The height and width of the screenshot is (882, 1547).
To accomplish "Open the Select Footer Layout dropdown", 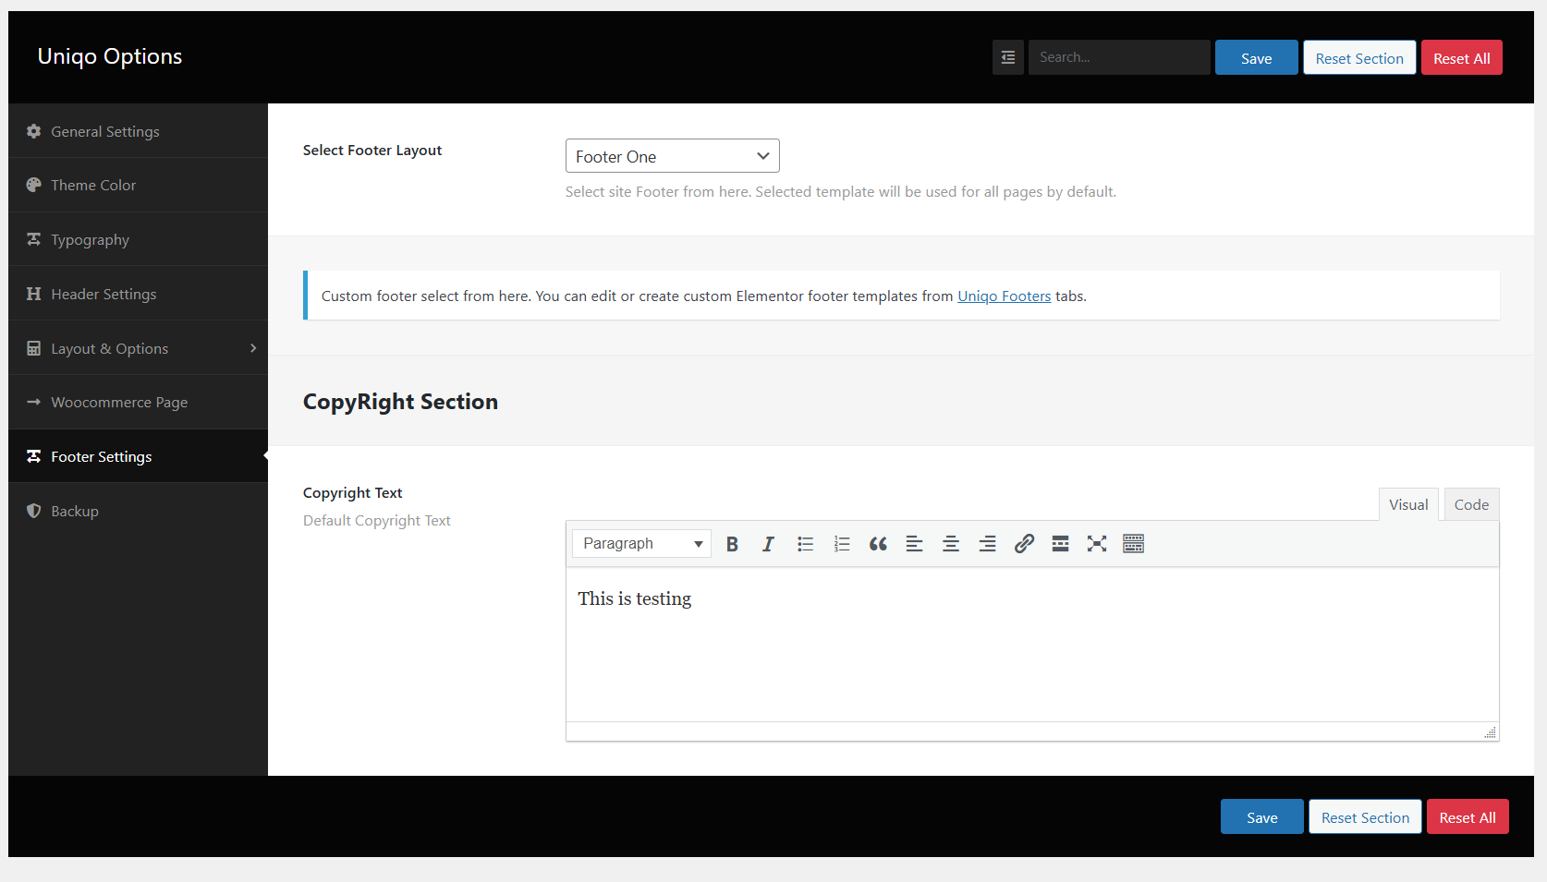I will coord(672,156).
